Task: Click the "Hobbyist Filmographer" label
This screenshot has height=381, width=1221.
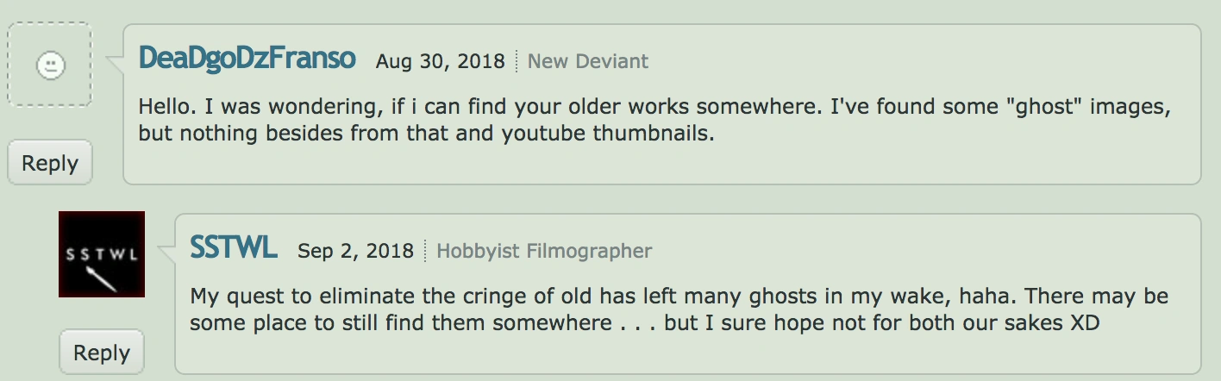Action: tap(544, 251)
